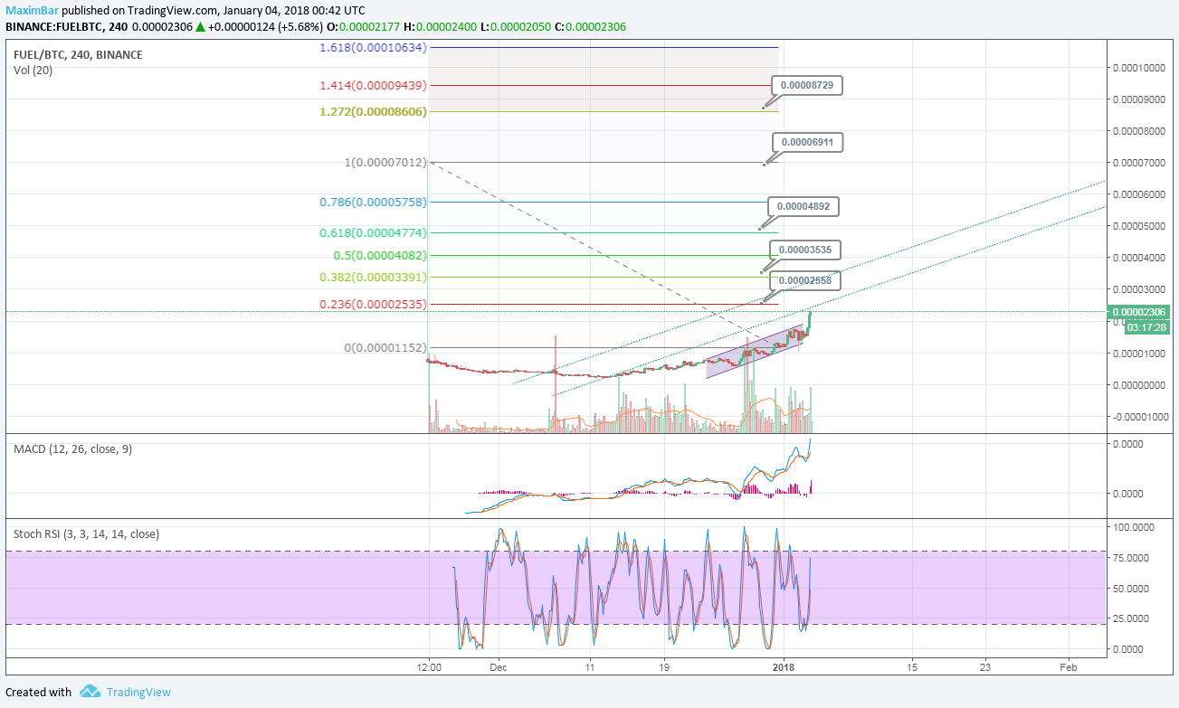
Task: Select the 0.00003535 price callout box
Action: point(804,249)
